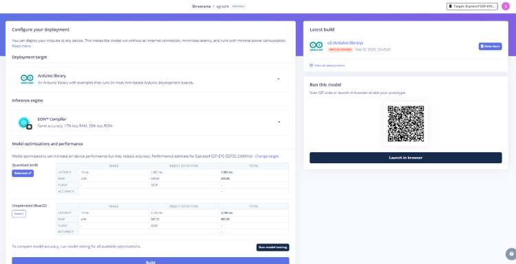Click the Read more link
The height and width of the screenshot is (264, 516).
tap(21, 46)
